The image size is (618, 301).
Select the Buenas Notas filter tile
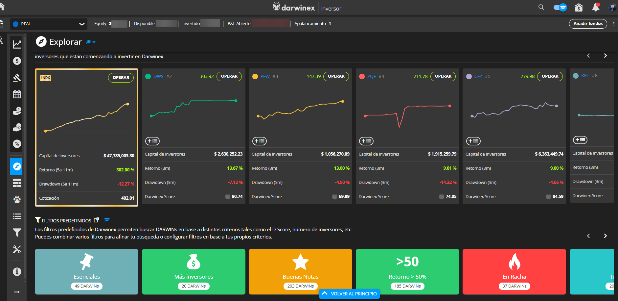300,271
